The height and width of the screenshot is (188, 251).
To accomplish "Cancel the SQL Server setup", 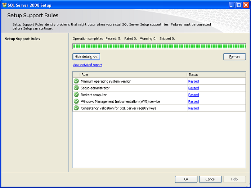I will 210,179.
